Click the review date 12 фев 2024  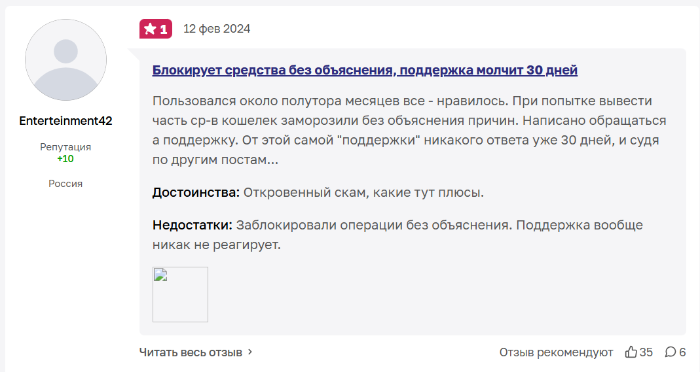[217, 29]
